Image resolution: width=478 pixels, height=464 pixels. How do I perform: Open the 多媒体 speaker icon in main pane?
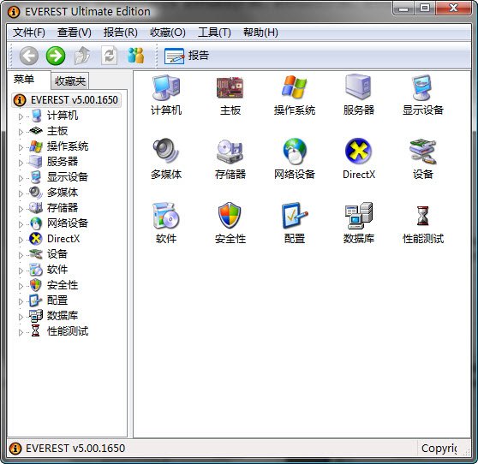pyautogui.click(x=166, y=151)
